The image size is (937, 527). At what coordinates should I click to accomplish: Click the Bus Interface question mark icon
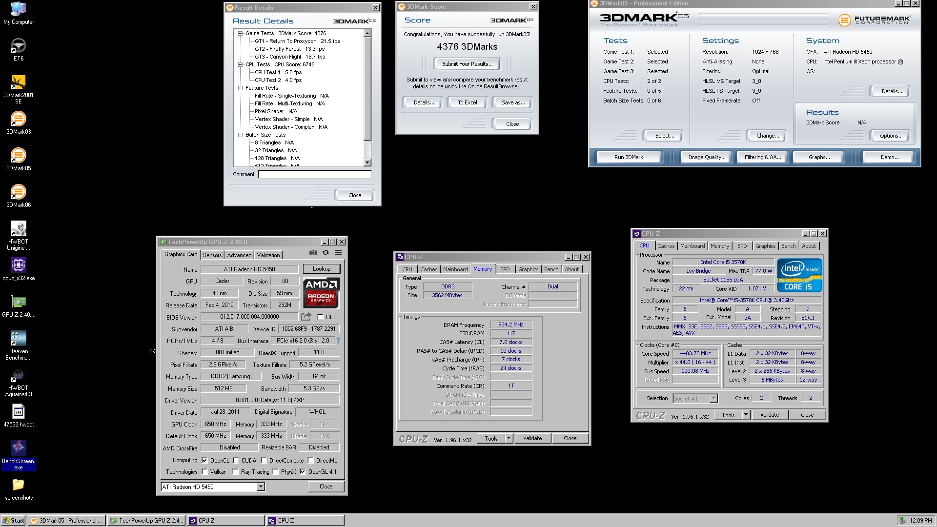[338, 341]
